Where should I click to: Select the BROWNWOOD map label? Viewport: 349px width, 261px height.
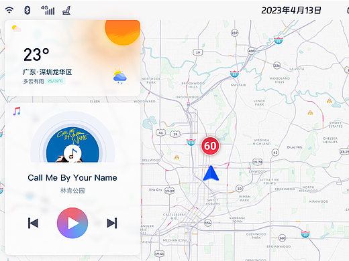click(279, 246)
